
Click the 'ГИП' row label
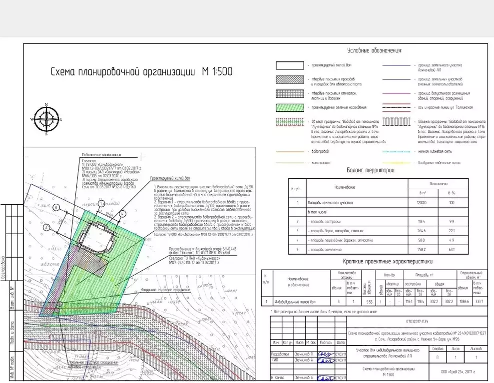click(x=275, y=360)
